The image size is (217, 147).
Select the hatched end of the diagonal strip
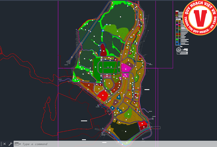[68, 62]
